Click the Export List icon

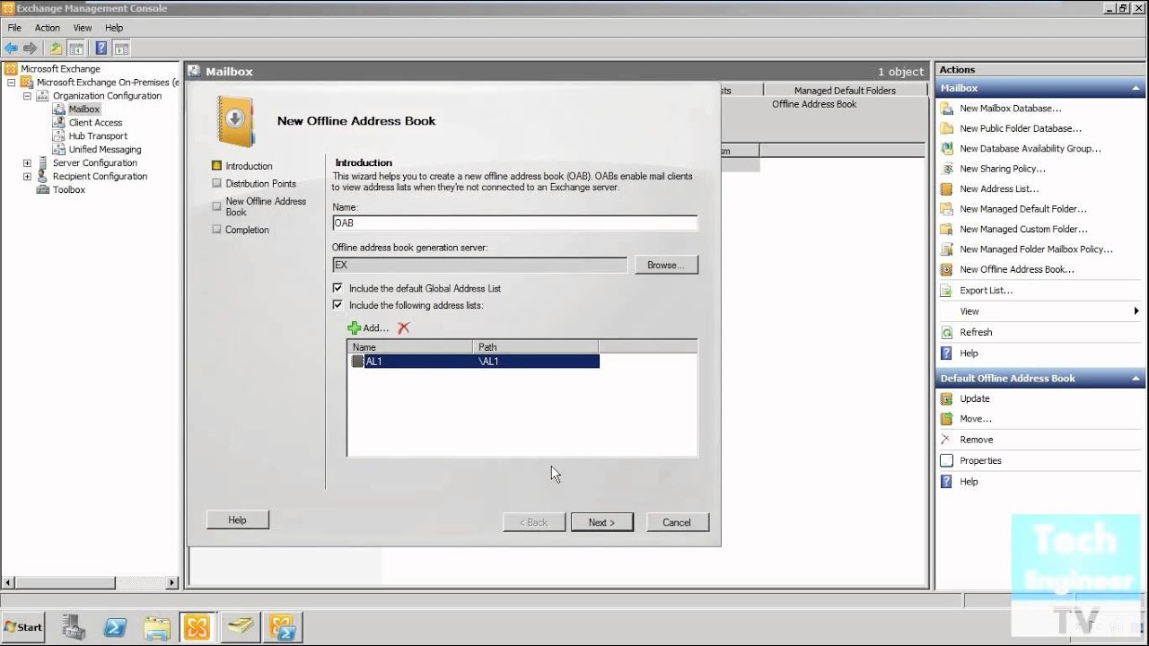[946, 291]
